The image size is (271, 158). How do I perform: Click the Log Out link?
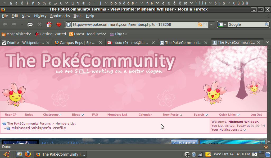coord(256,115)
